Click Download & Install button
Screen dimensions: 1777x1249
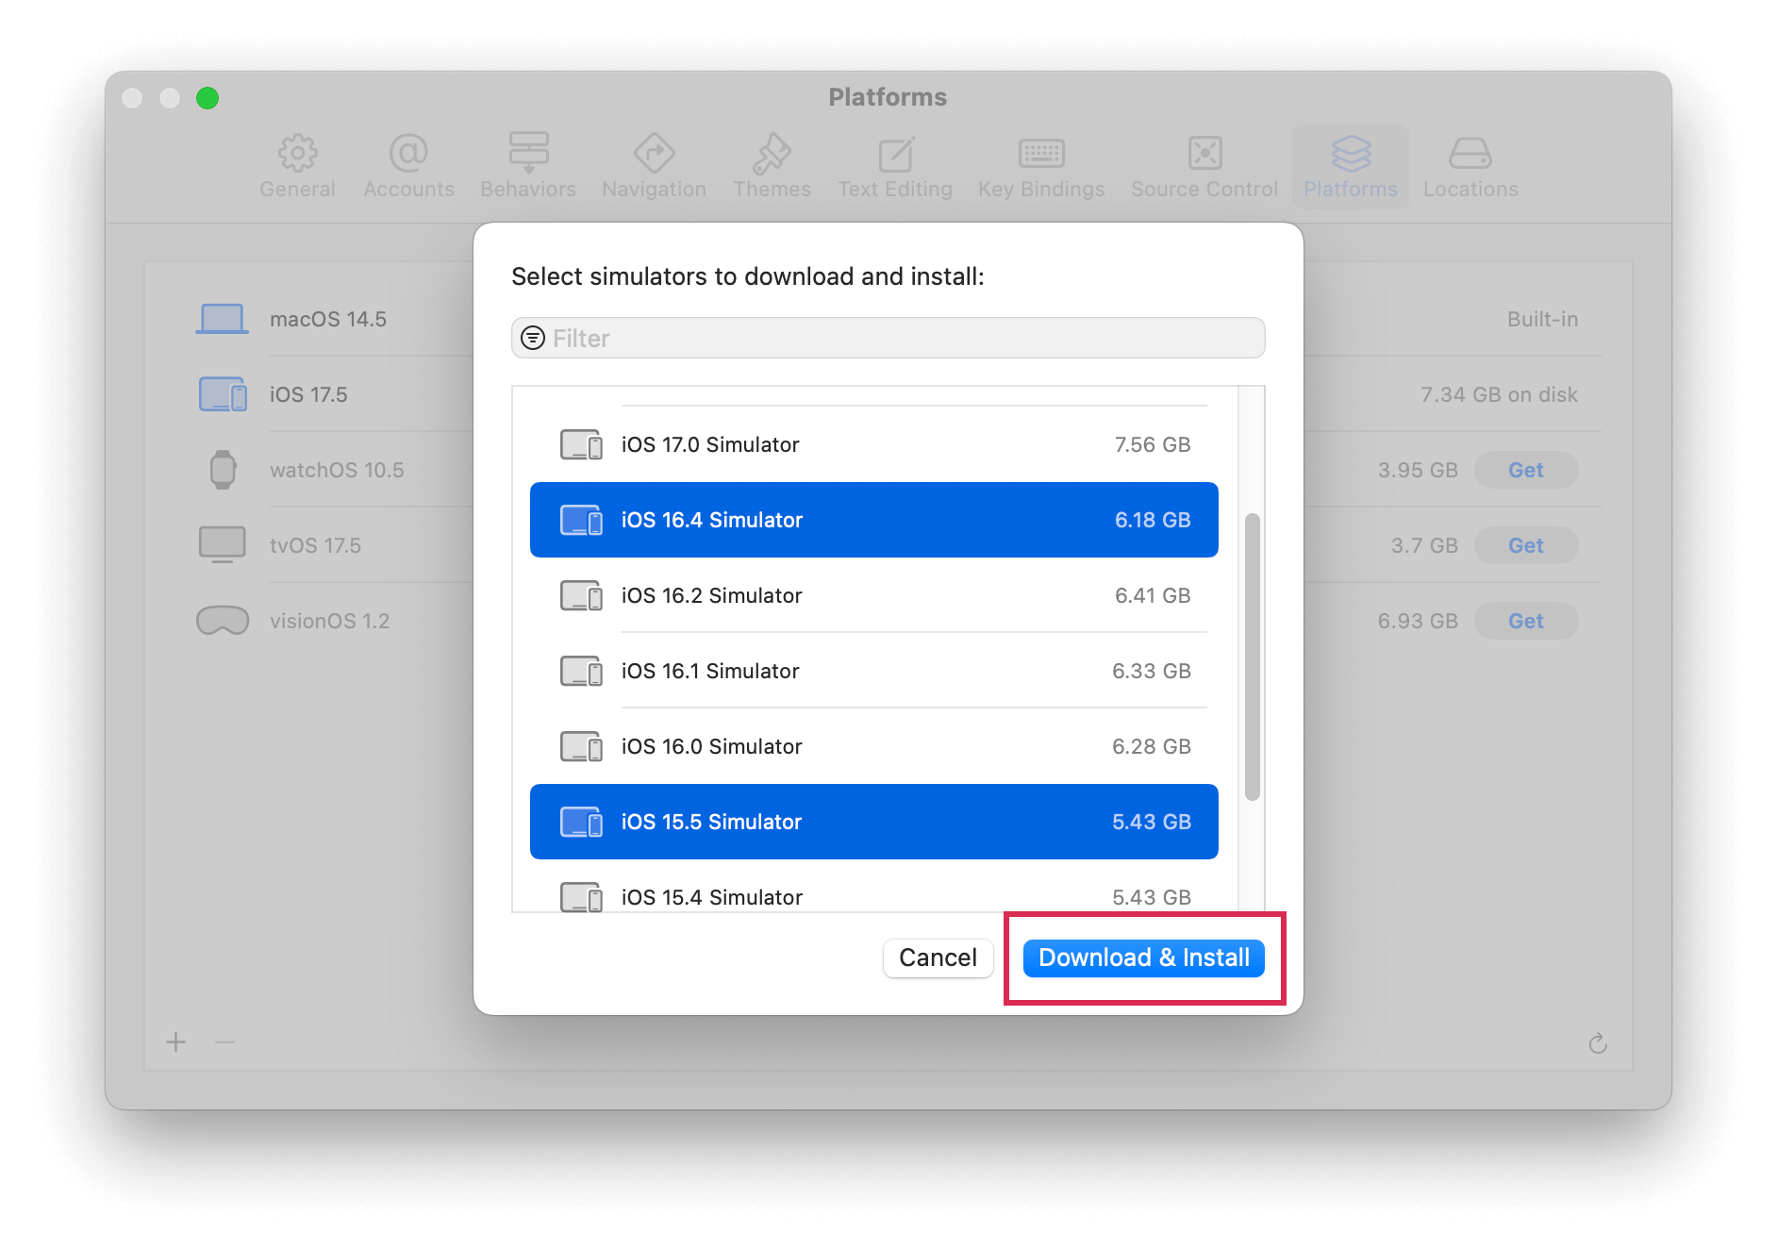[x=1143, y=958]
